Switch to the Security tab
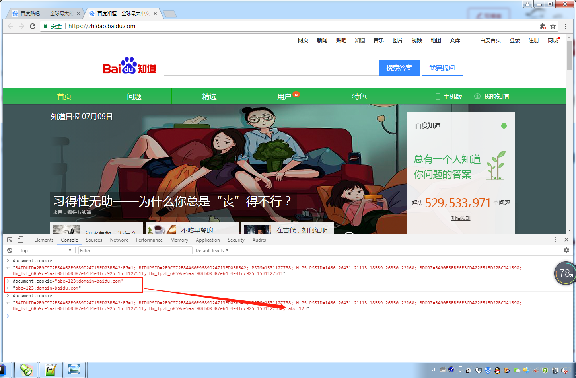The width and height of the screenshot is (576, 378). (x=236, y=240)
